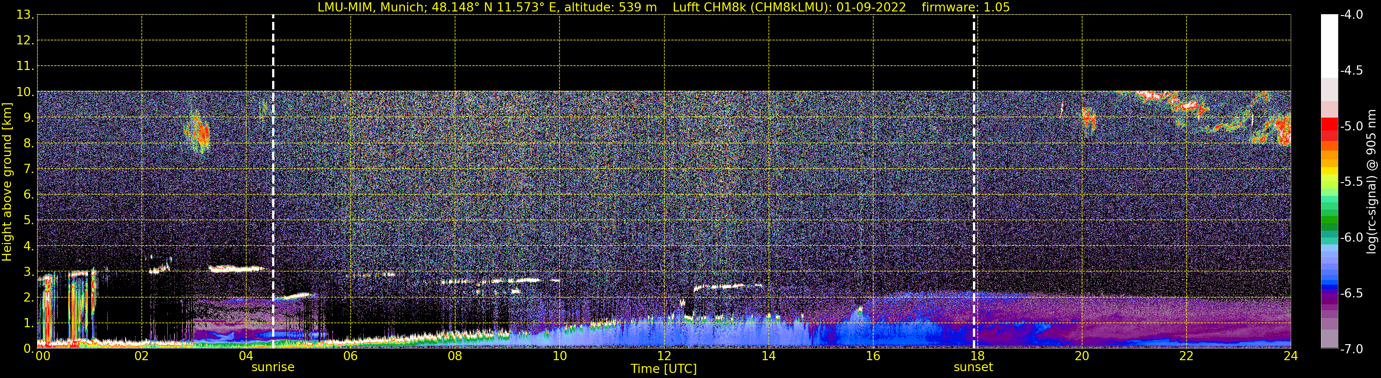Click the height axis label 12

pyautogui.click(x=25, y=41)
